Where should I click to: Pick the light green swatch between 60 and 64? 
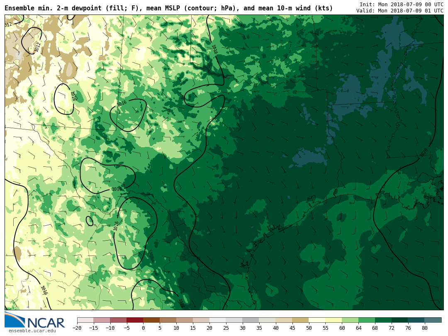point(350,320)
